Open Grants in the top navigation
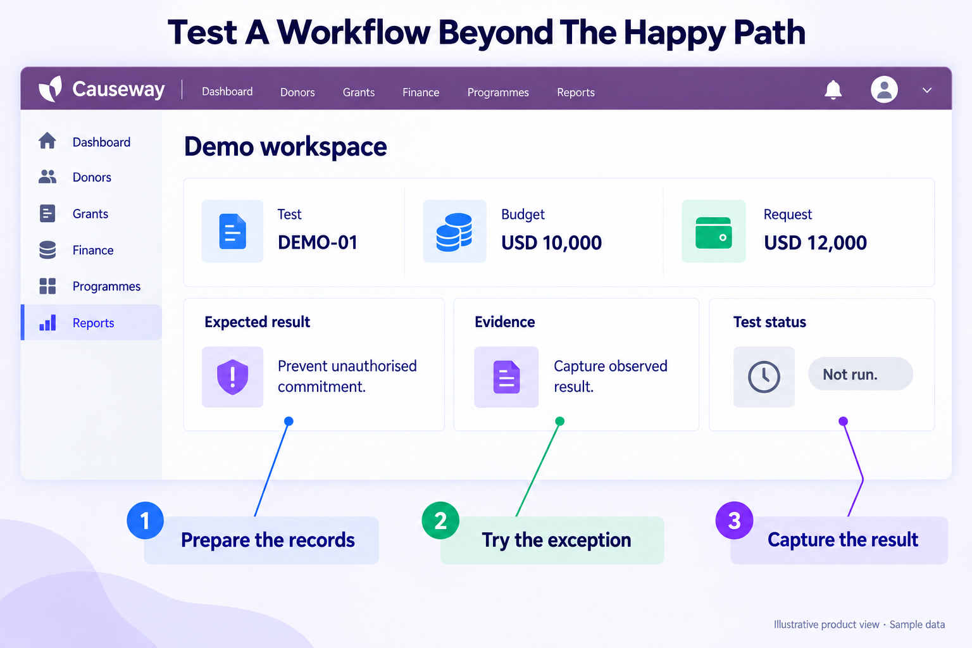 [x=359, y=92]
